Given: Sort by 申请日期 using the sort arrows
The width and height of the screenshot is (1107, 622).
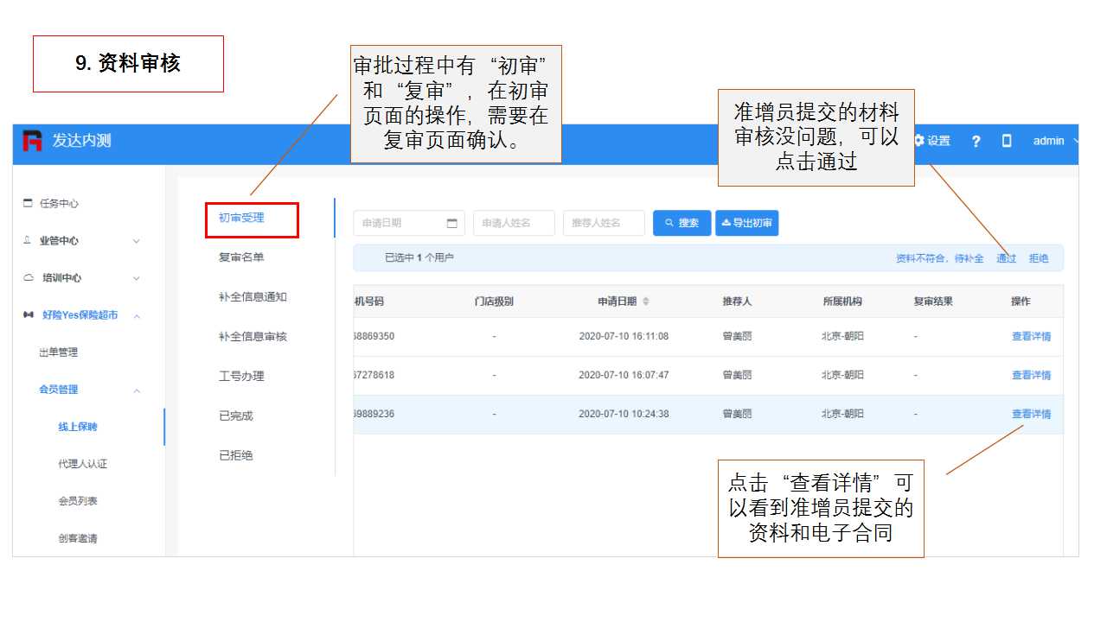Looking at the screenshot, I should (645, 301).
